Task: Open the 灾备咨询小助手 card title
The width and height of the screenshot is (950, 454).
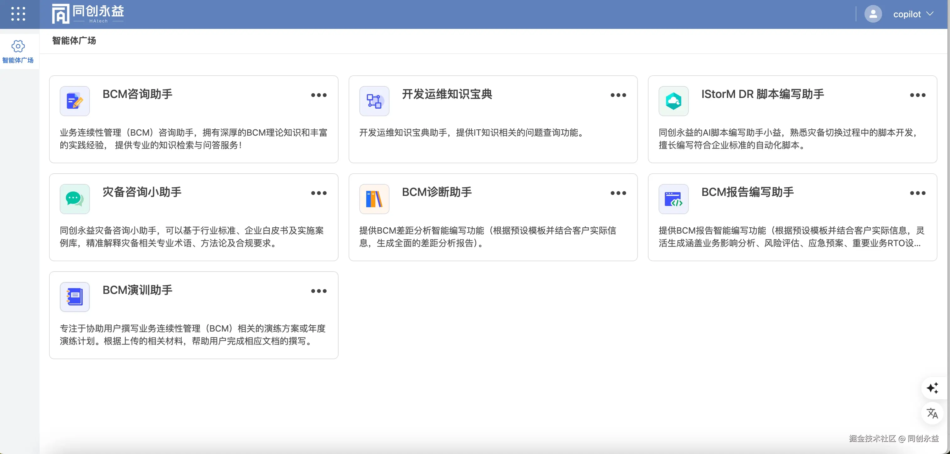Action: pyautogui.click(x=142, y=192)
